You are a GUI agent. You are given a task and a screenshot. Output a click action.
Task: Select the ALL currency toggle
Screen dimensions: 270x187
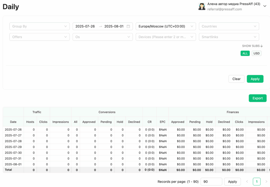click(245, 53)
